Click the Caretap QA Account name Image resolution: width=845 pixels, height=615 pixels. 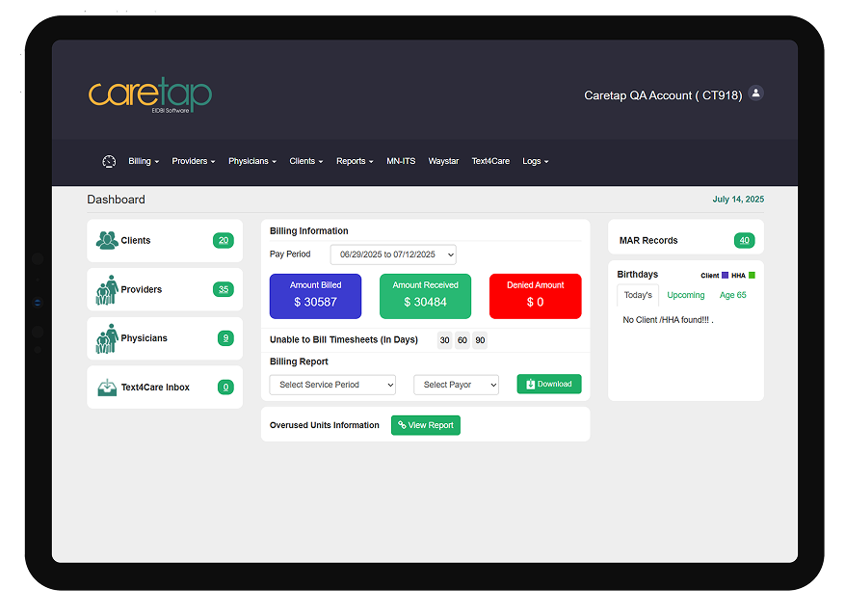(664, 95)
